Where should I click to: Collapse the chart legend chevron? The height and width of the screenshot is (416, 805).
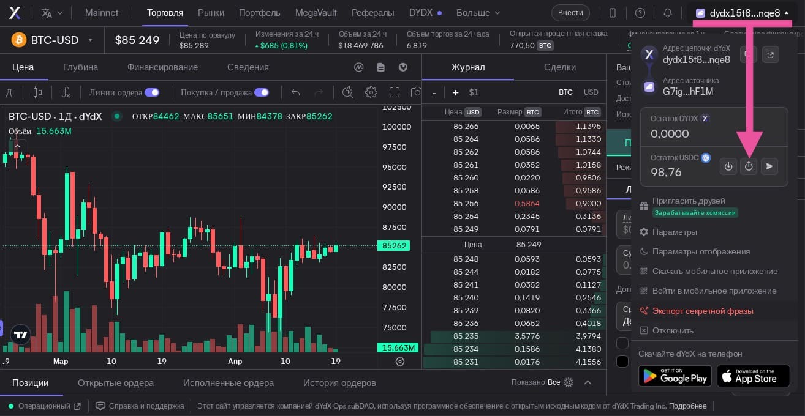(17, 146)
